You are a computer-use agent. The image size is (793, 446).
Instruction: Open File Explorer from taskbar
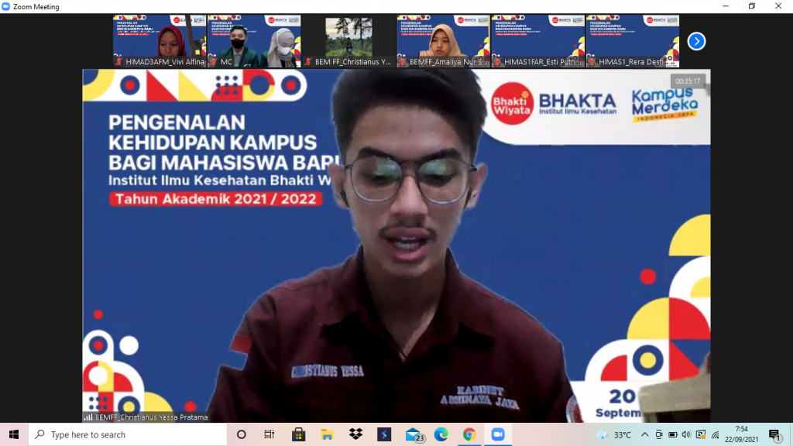[328, 434]
